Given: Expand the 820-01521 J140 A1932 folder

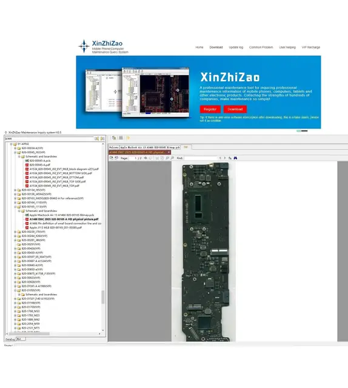Looking at the screenshot, I should point(15,299).
